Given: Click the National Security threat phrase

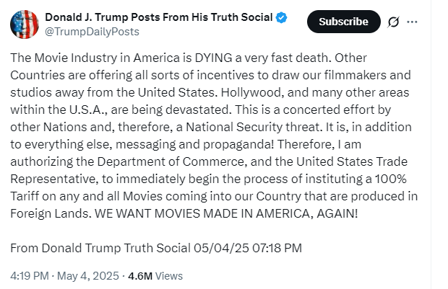Looking at the screenshot, I should pyautogui.click(x=254, y=127).
